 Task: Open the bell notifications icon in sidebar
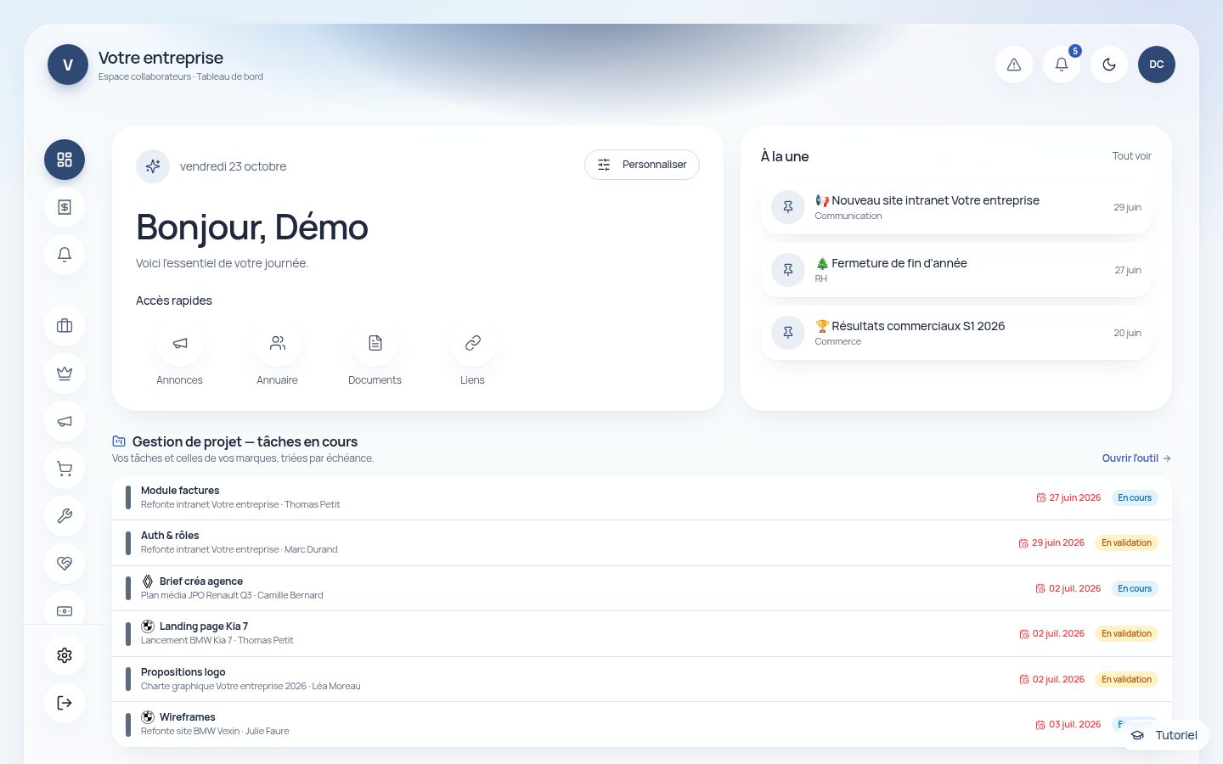[x=65, y=255]
